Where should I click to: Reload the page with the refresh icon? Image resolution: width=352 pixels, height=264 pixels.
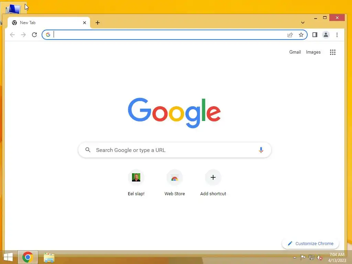(34, 35)
